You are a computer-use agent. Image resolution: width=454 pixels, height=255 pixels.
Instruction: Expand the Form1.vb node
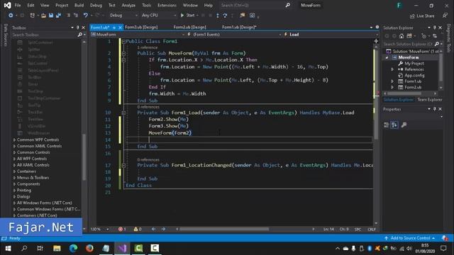[392, 81]
